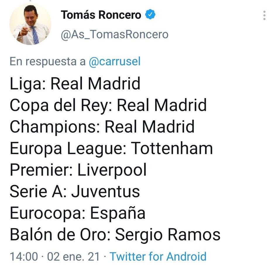Click the 'Champions: Real Madrid' line

coord(102,127)
